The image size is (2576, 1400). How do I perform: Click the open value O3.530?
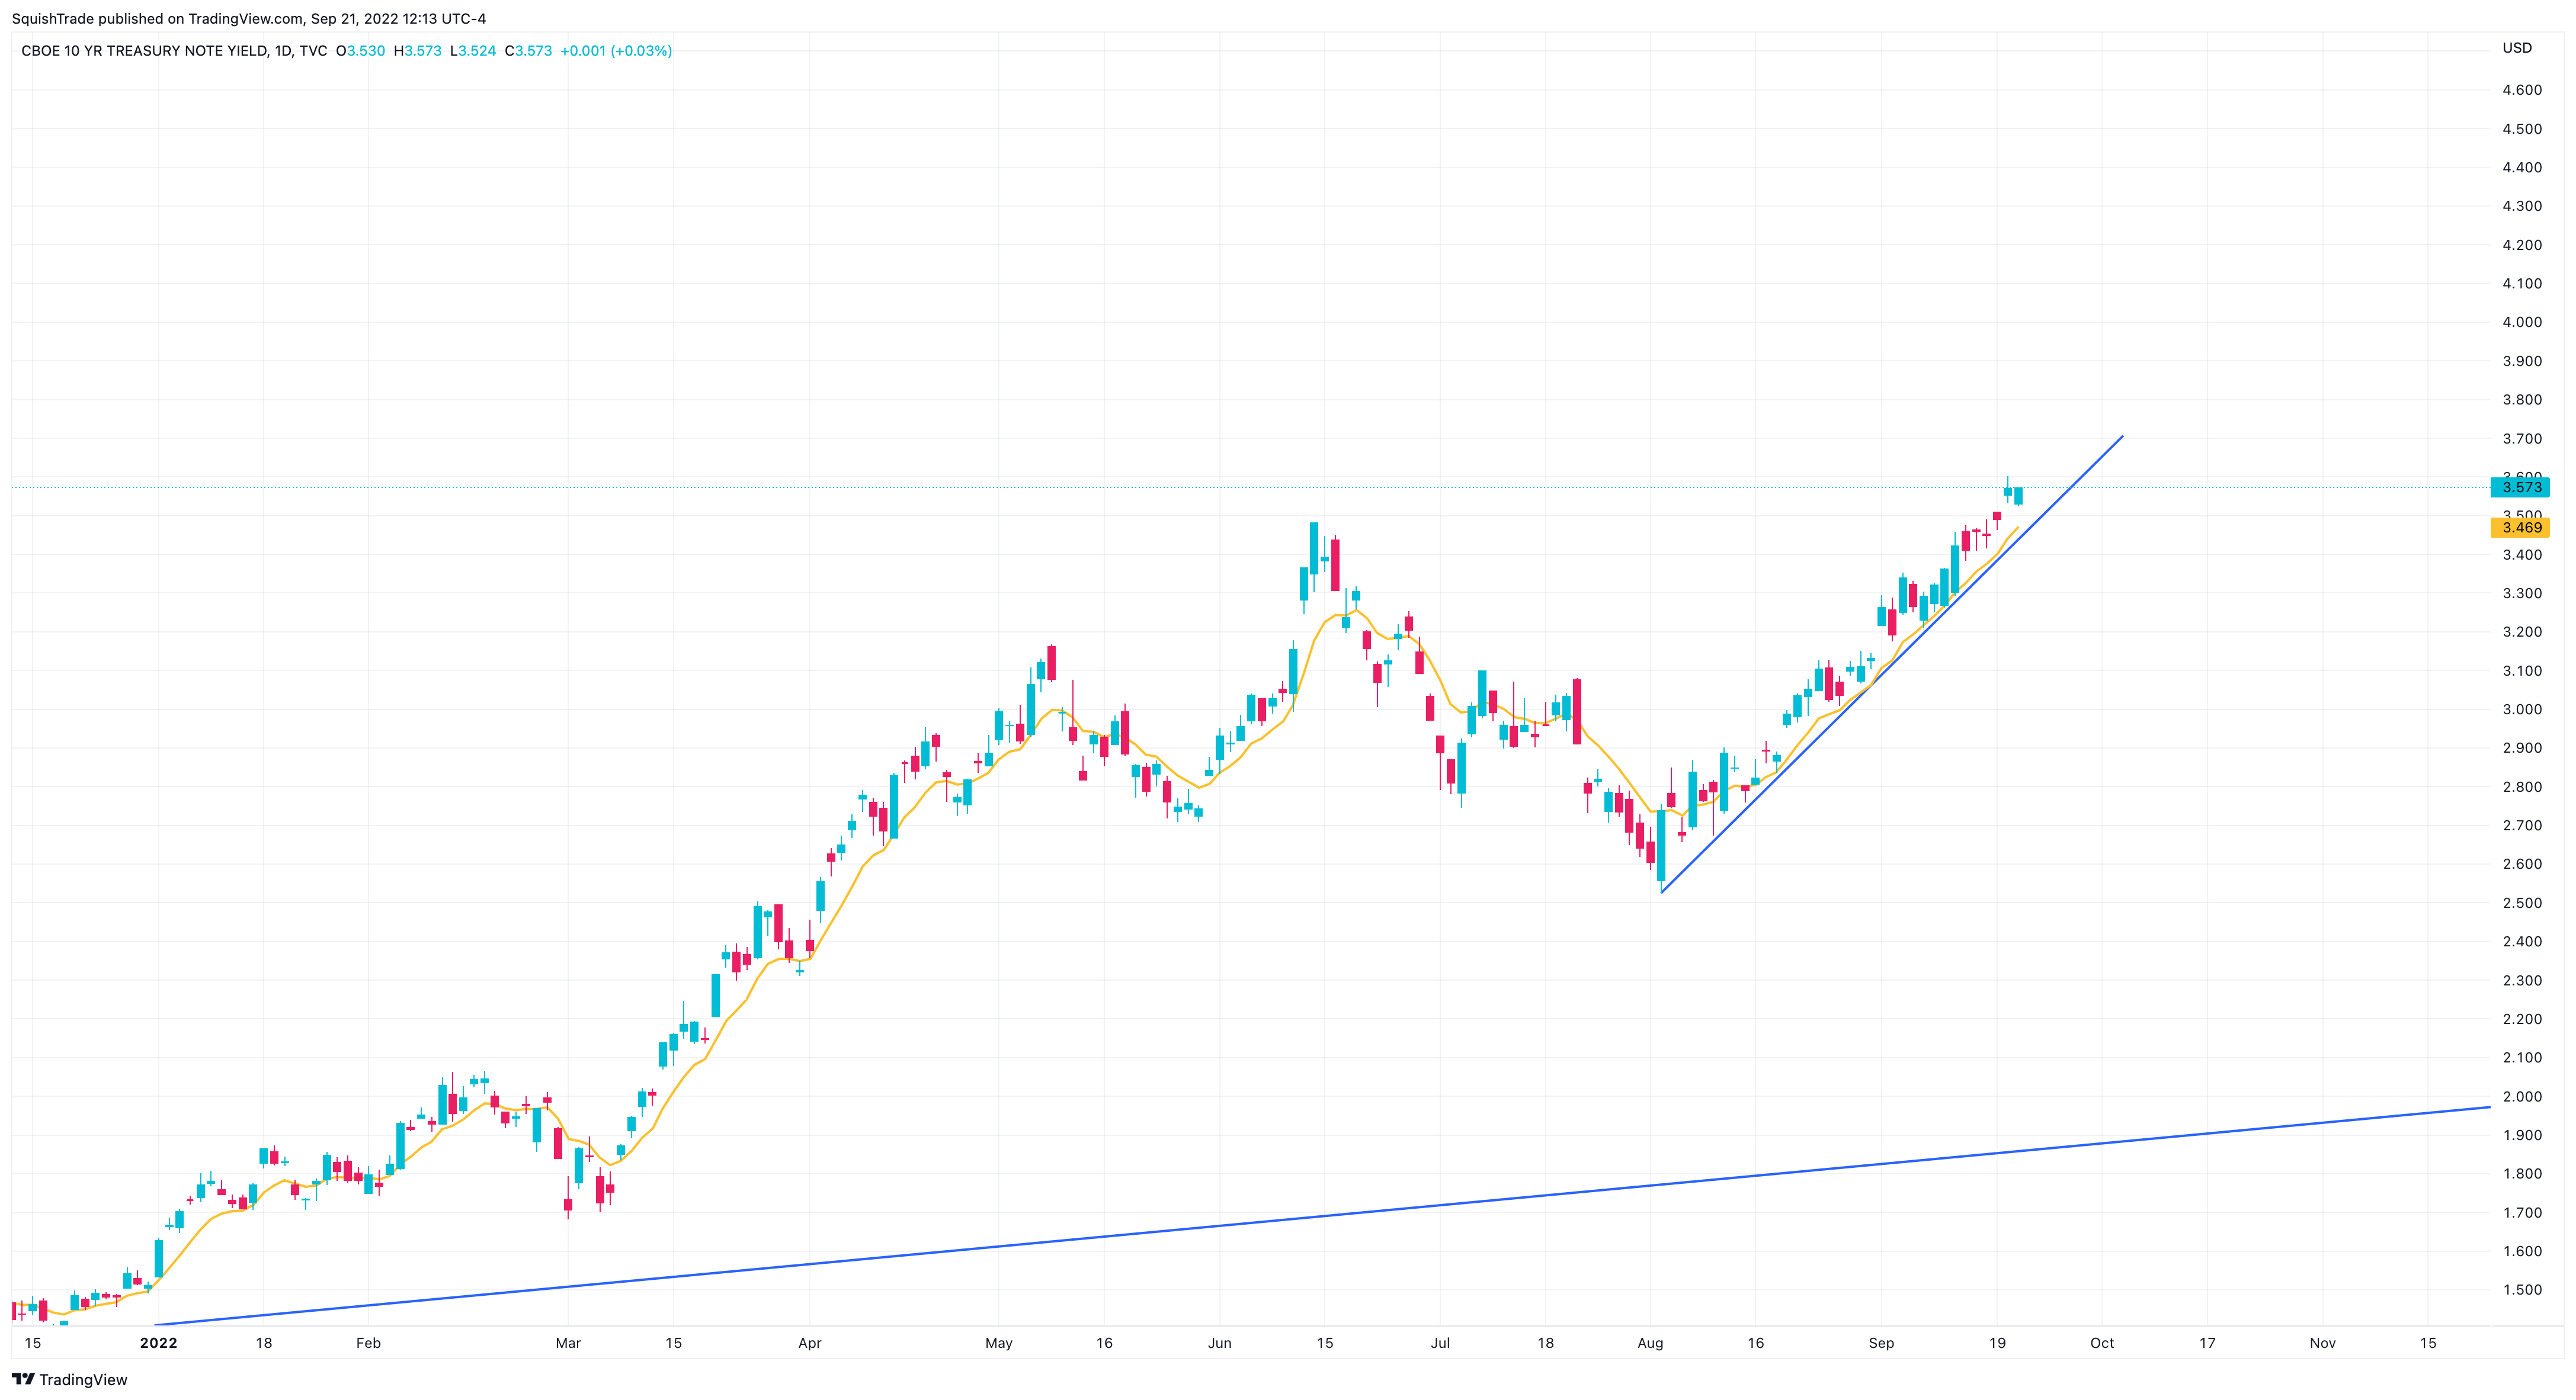tap(360, 51)
